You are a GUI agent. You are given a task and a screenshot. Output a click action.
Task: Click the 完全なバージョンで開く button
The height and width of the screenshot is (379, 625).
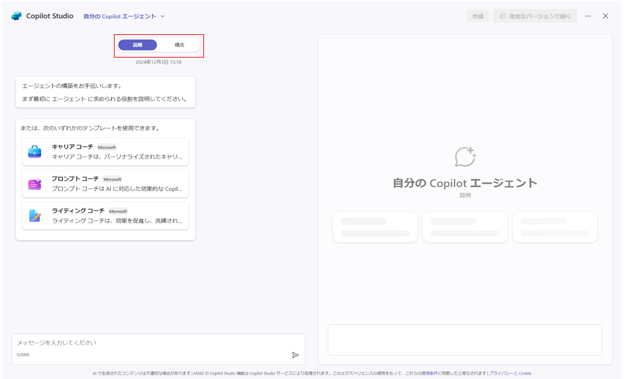coord(535,16)
